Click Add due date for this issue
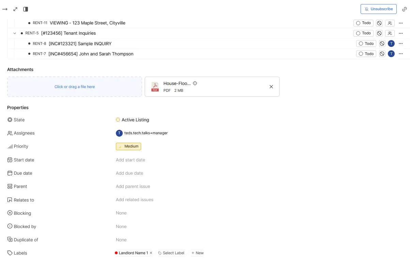The image size is (410, 260). pyautogui.click(x=130, y=173)
